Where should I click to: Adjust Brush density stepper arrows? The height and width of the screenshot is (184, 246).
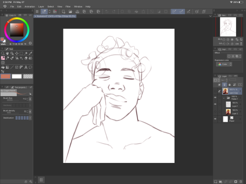27,111
